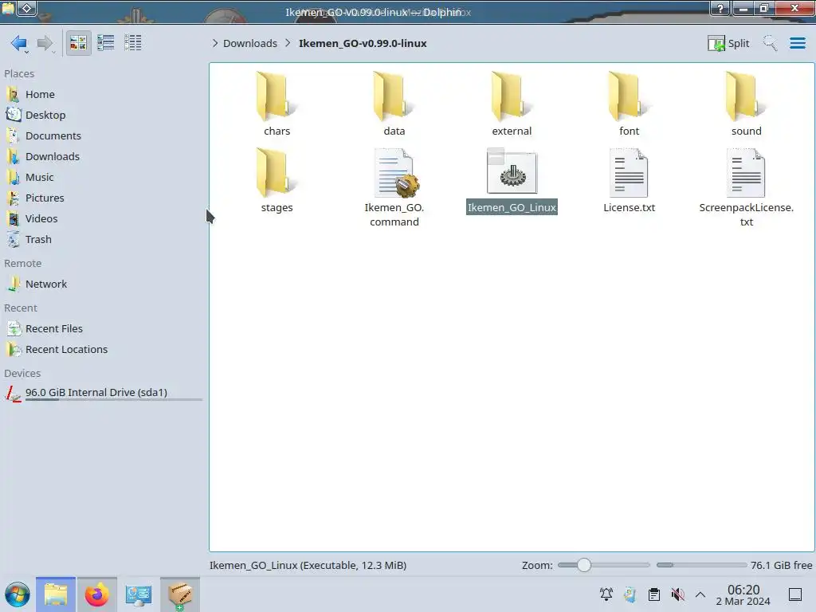Select the License.txt file

coord(629,180)
